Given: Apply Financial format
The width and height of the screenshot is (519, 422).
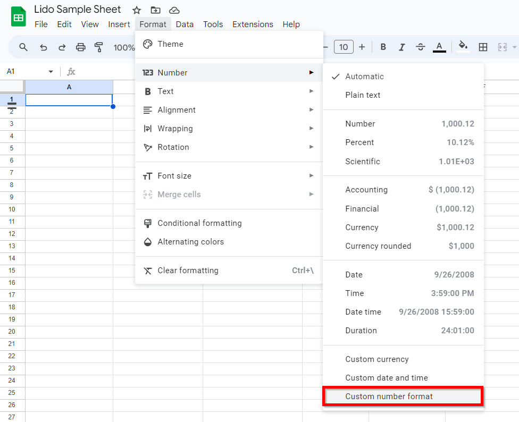Looking at the screenshot, I should pyautogui.click(x=403, y=209).
